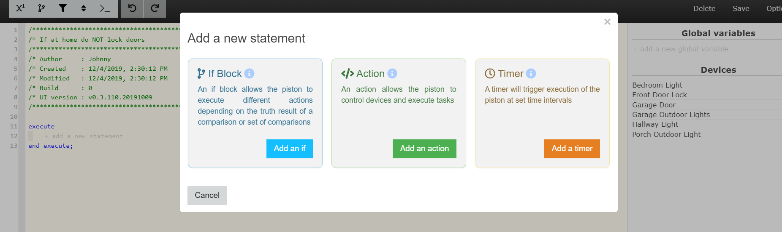
Task: Show info for Timer statement
Action: (531, 74)
